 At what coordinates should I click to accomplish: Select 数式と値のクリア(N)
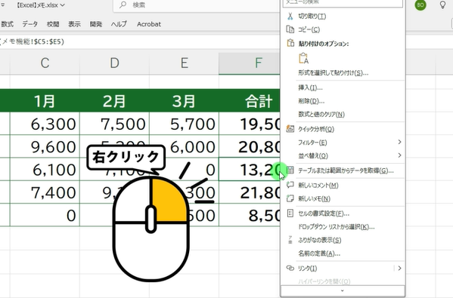click(321, 114)
